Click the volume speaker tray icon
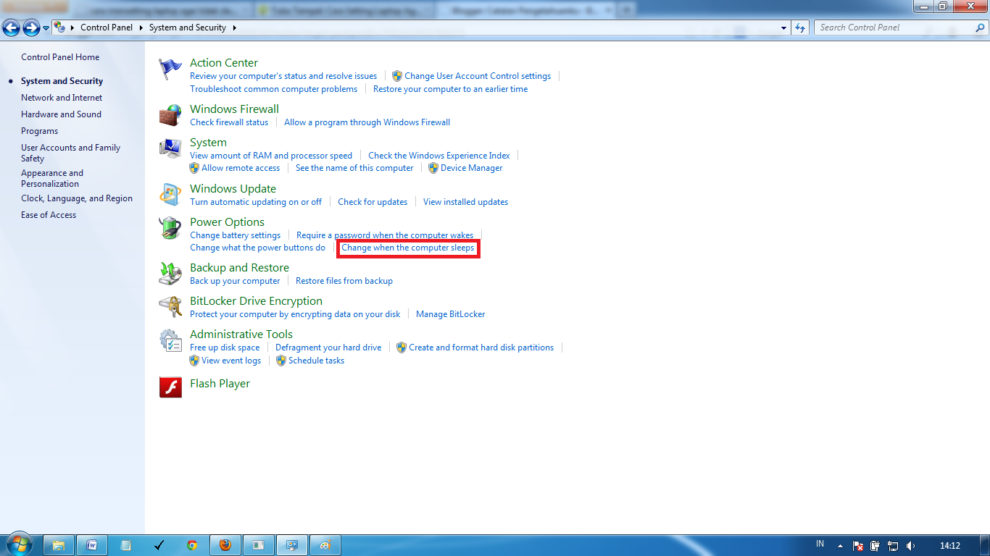This screenshot has height=556, width=990. [x=910, y=545]
